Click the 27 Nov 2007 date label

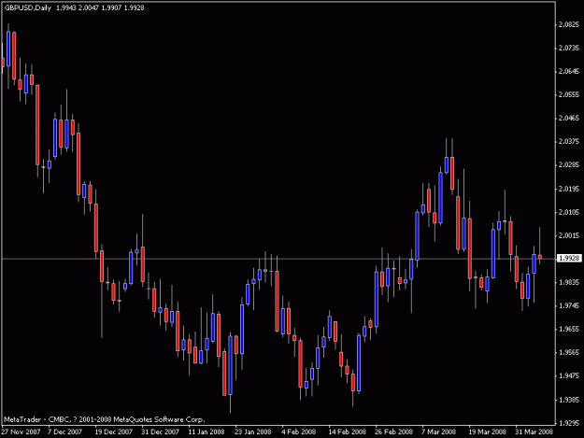click(21, 431)
